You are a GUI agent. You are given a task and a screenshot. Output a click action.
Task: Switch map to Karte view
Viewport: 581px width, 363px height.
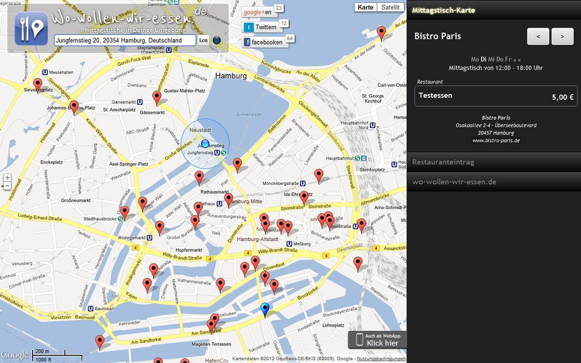click(365, 7)
